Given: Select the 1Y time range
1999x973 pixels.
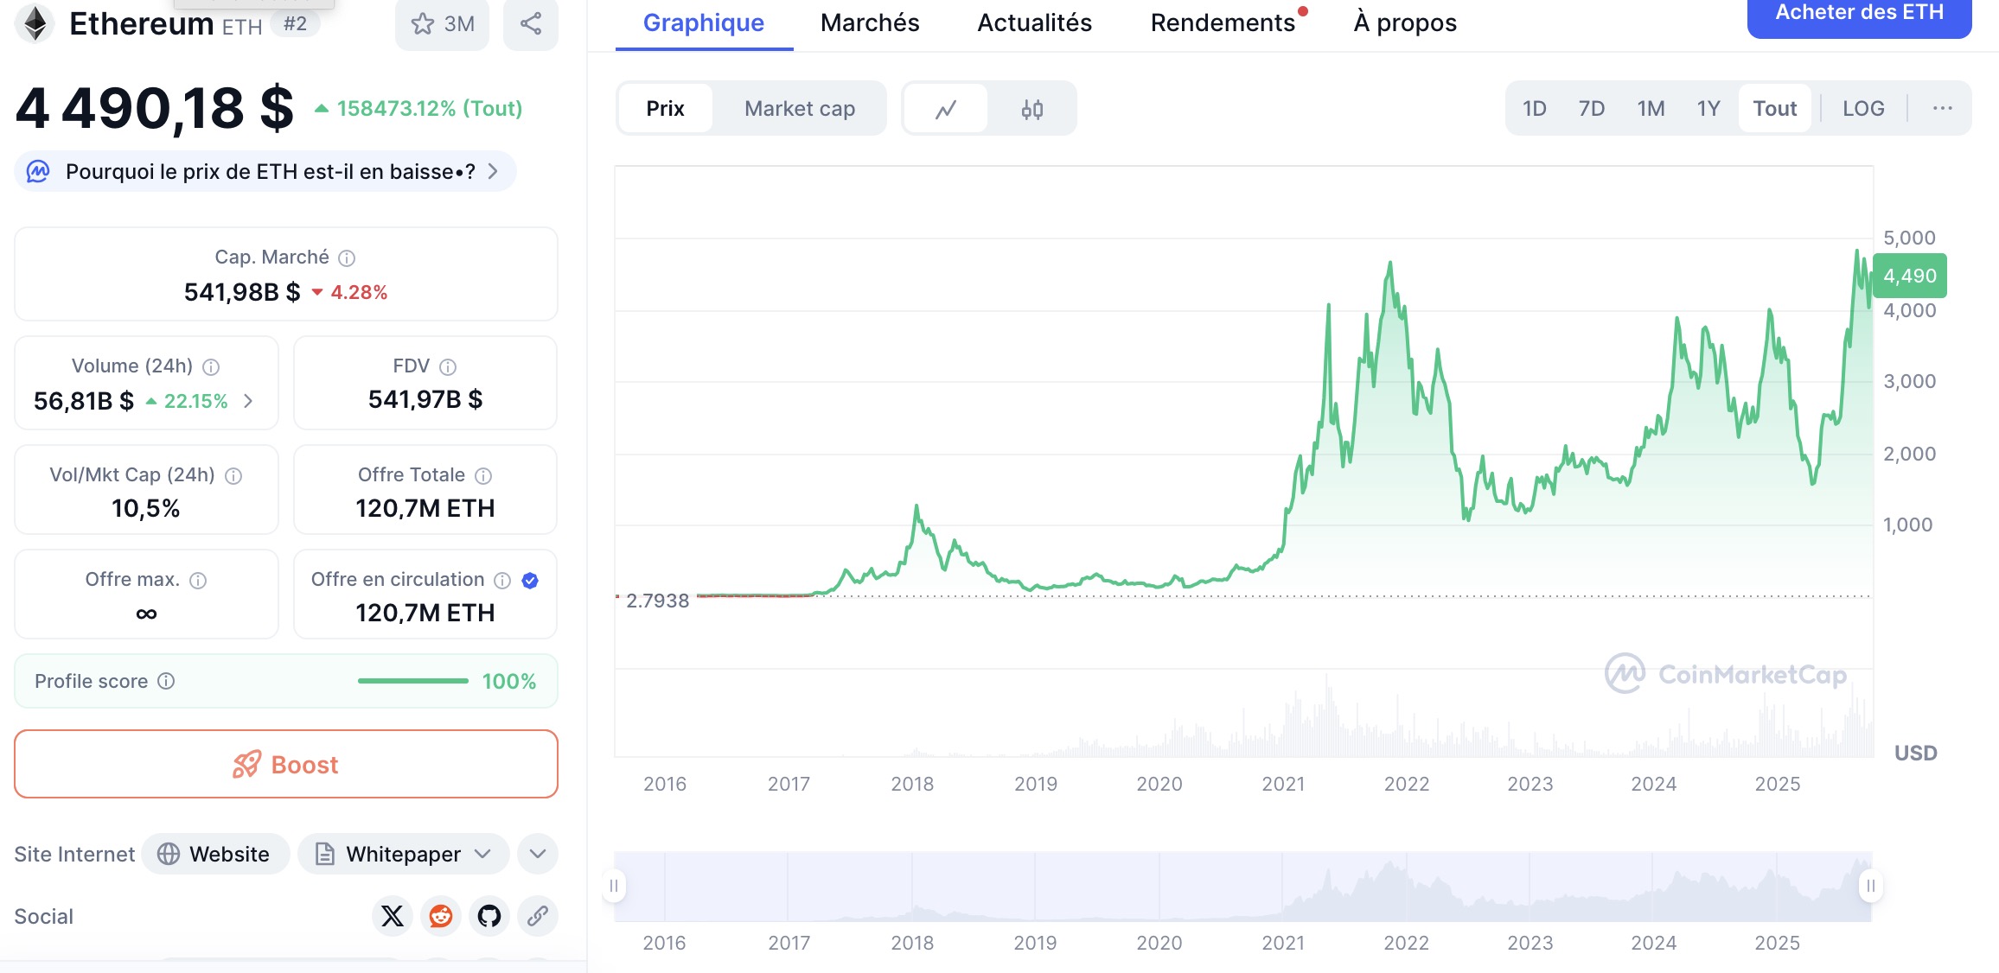Looking at the screenshot, I should [1708, 109].
